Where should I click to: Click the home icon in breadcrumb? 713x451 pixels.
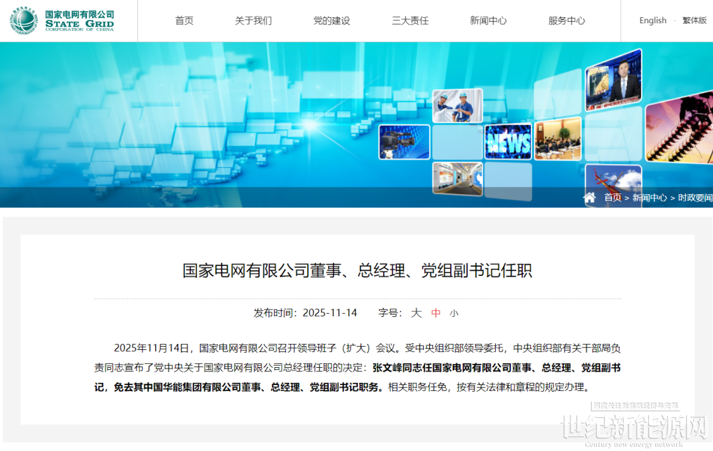[x=590, y=197]
